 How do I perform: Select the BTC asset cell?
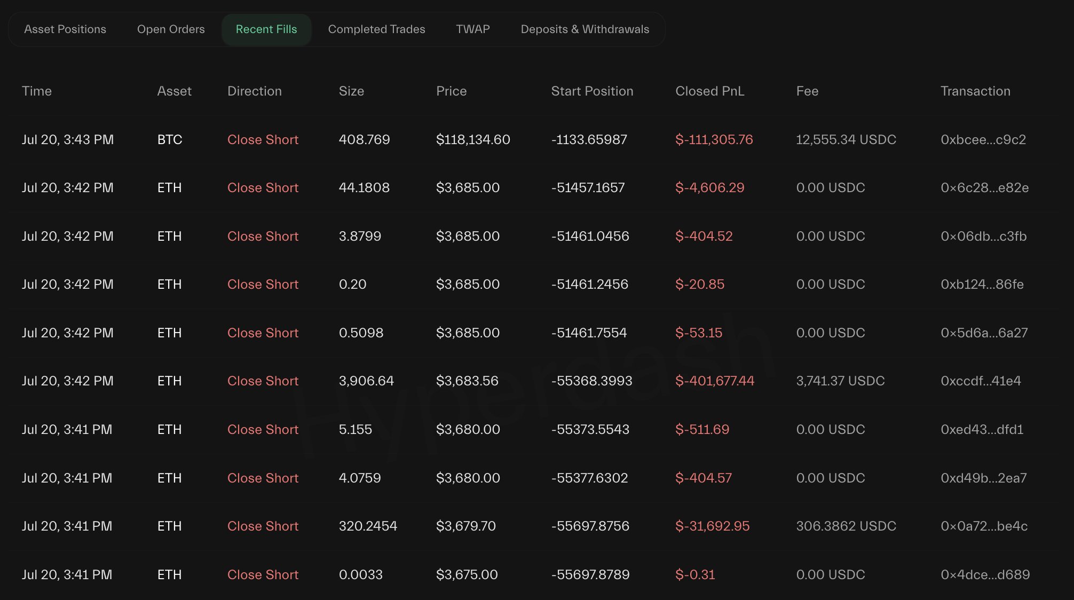coord(170,140)
